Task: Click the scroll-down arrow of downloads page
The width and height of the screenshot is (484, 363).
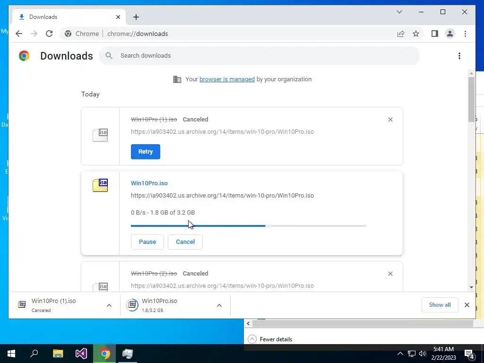Action: click(x=471, y=287)
